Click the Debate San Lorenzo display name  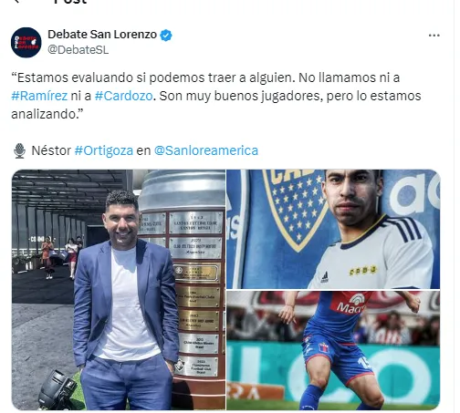coord(102,35)
